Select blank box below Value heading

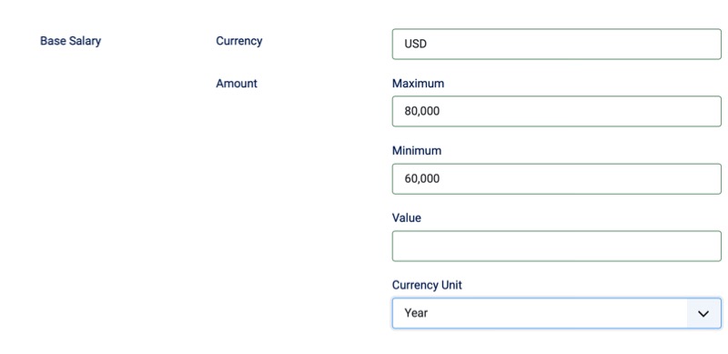point(557,247)
